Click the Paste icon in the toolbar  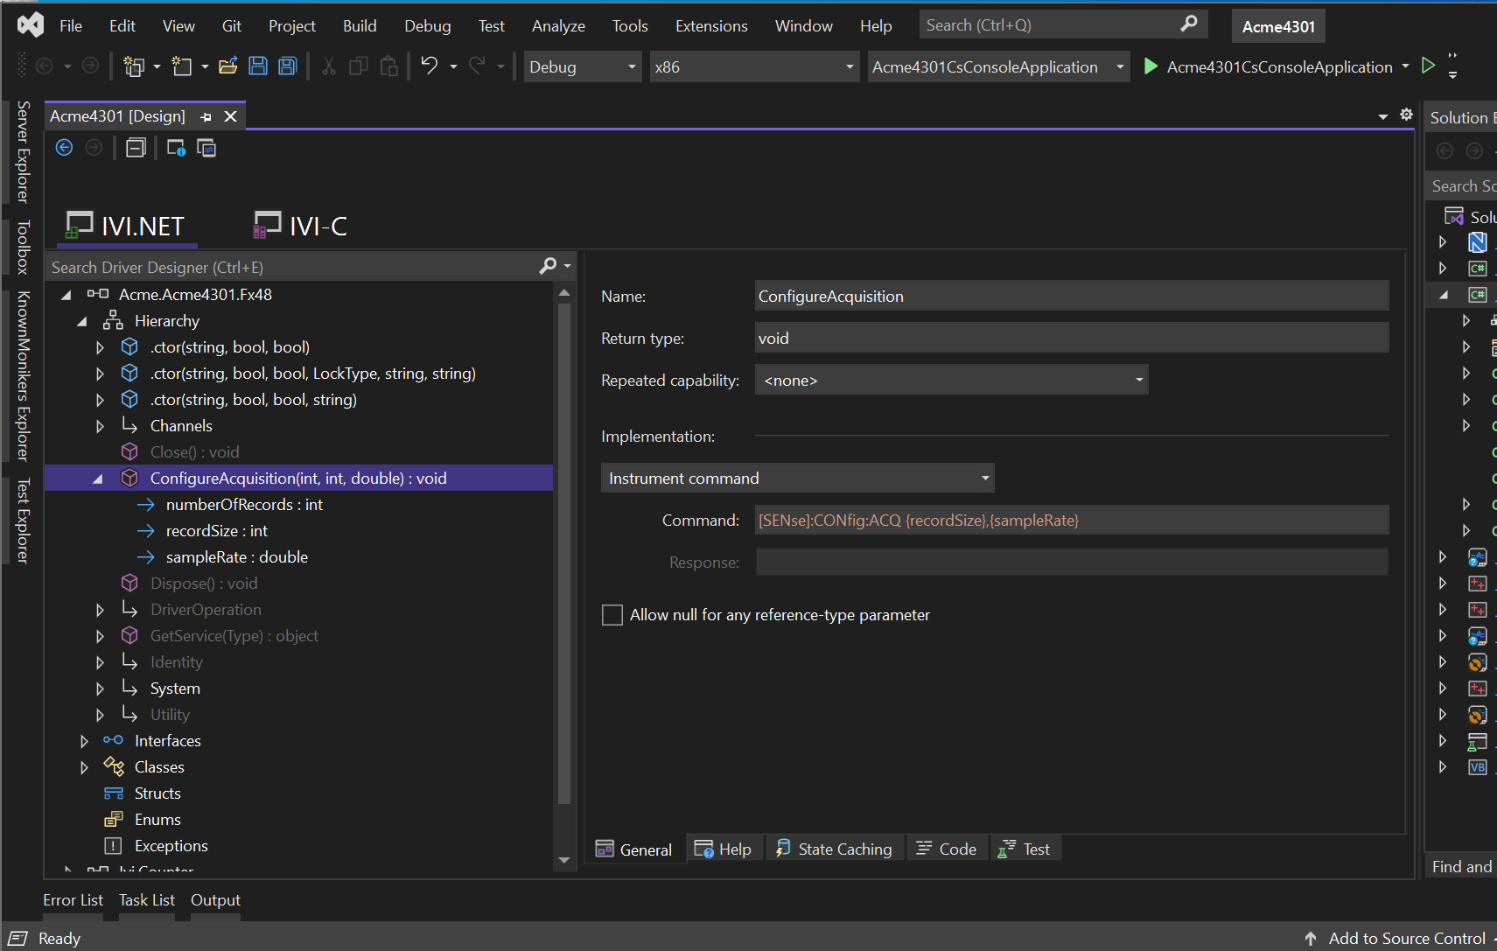388,66
